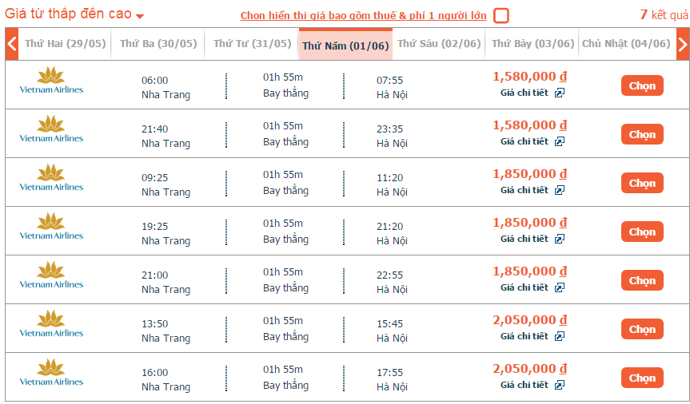Select the Thứ Hai (29/05) date tab
690x404 pixels.
tap(65, 44)
